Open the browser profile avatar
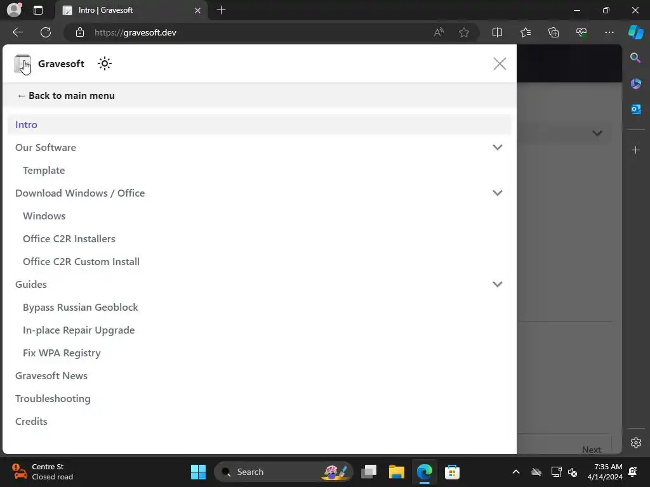 tap(14, 10)
